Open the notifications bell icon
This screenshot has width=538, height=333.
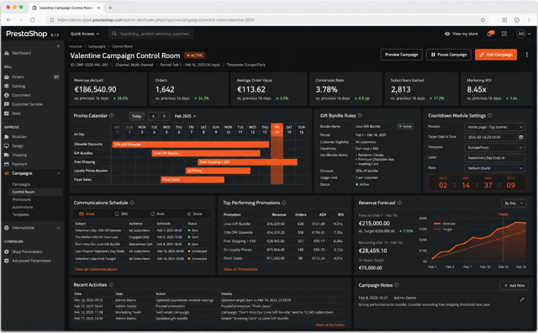490,34
